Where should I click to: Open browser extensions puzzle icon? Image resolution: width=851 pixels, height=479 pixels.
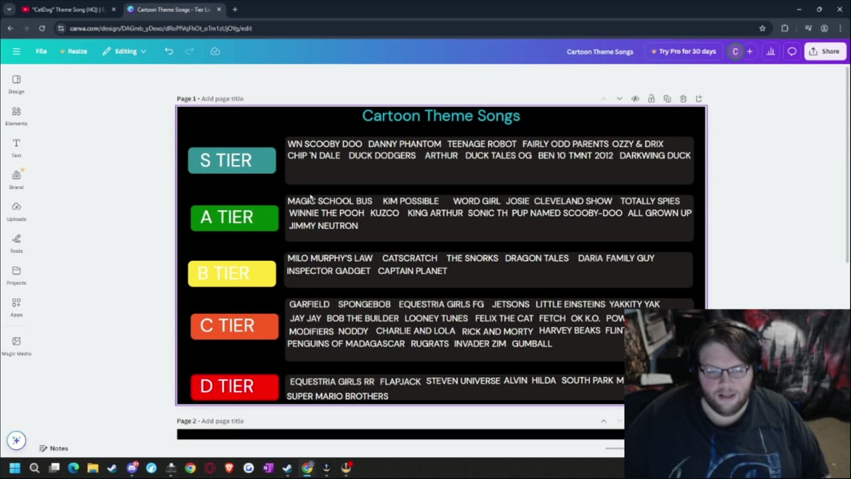click(785, 29)
